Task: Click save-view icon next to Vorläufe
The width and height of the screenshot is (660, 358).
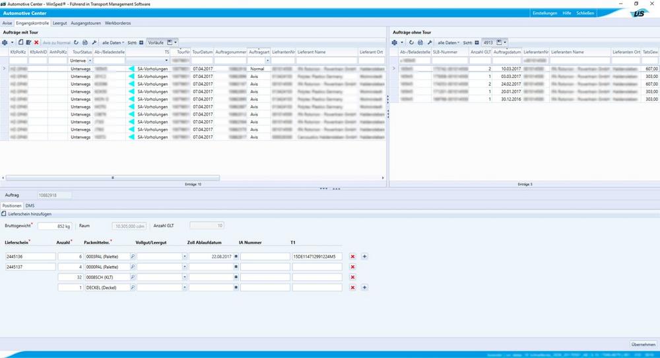Action: tap(170, 42)
